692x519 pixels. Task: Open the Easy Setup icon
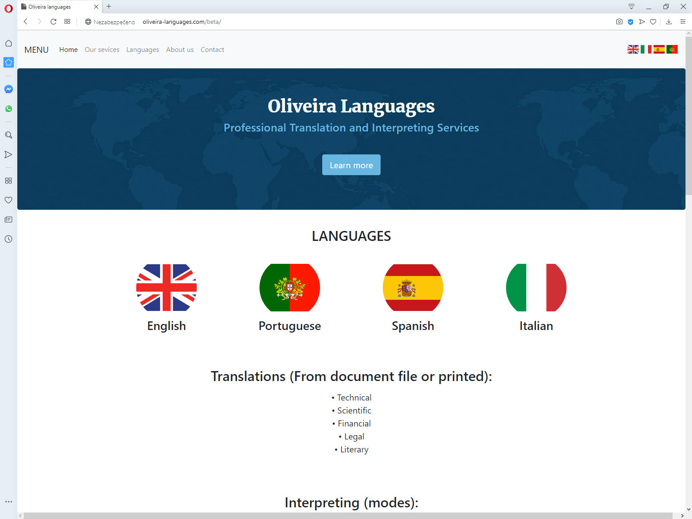pyautogui.click(x=683, y=22)
